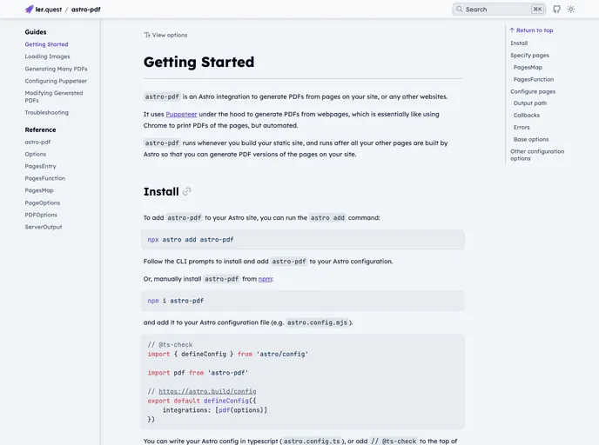Open the GitHub repository icon
Viewport: 599px width, 445px height.
click(556, 10)
